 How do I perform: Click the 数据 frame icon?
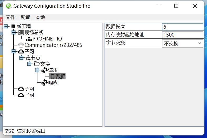tap(53, 76)
